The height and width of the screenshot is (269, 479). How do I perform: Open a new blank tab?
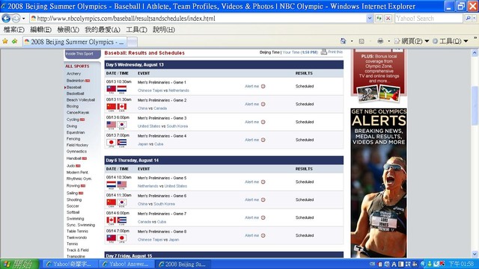coord(132,42)
